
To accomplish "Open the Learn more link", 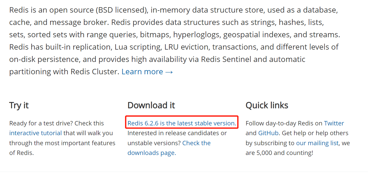I will pos(147,71).
